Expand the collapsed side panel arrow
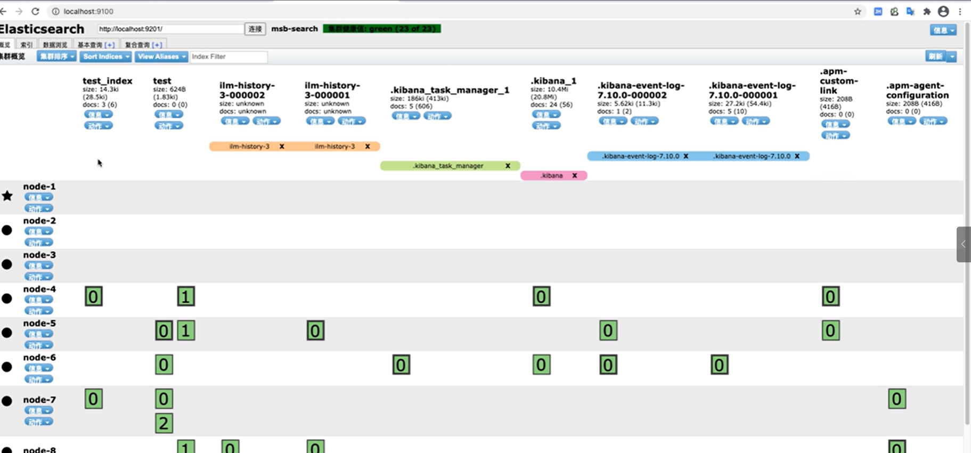This screenshot has height=453, width=971. 963,244
